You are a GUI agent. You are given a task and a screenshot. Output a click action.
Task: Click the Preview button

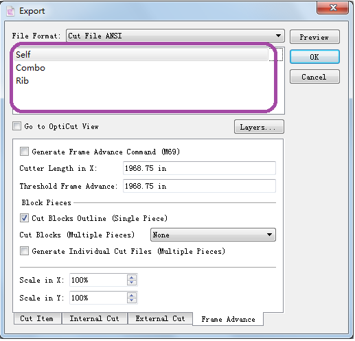pos(314,37)
